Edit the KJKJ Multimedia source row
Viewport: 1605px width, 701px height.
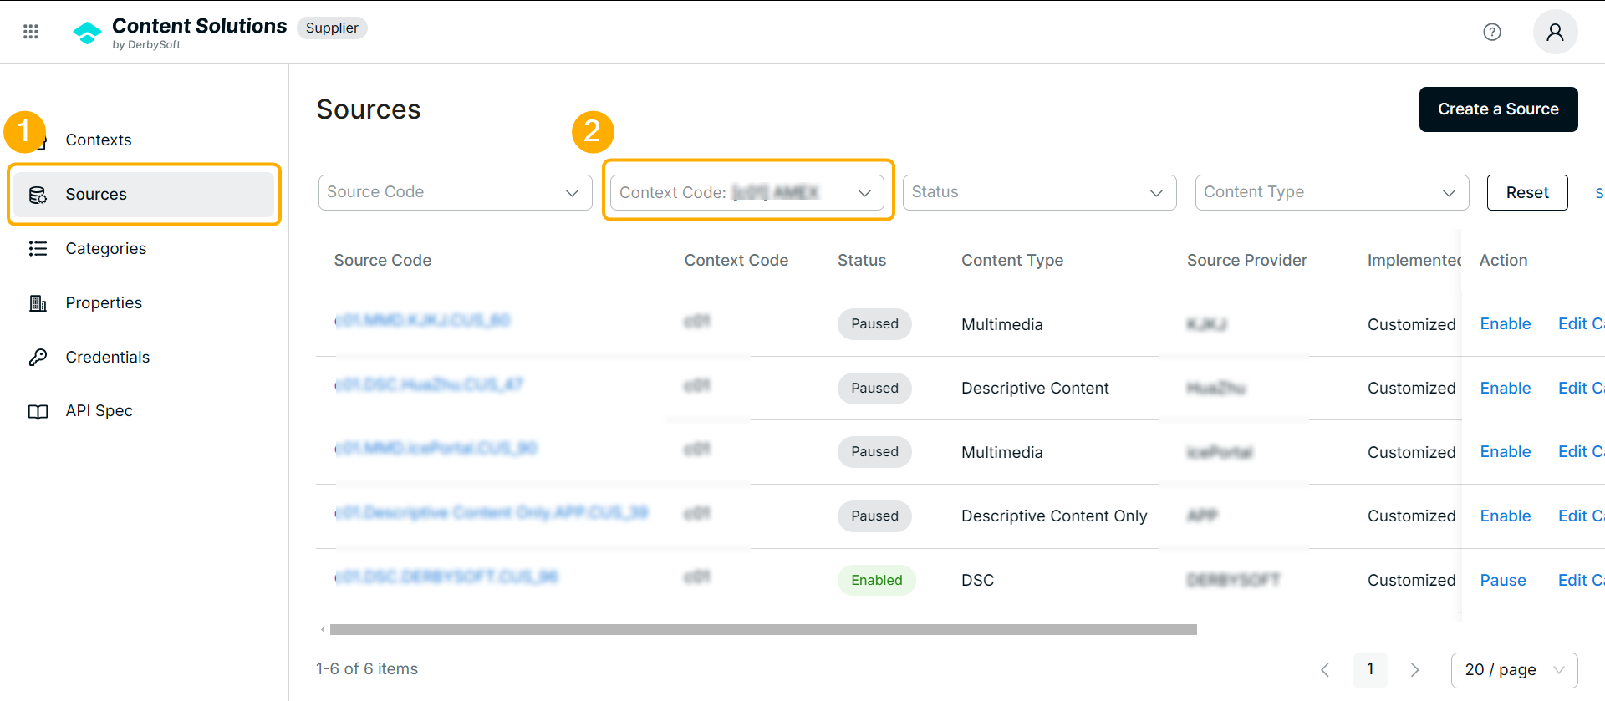1581,323
